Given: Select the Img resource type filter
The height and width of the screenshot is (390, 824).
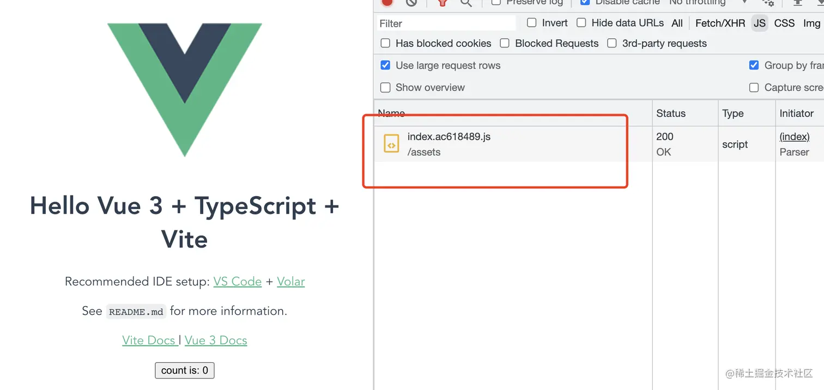Looking at the screenshot, I should (x=811, y=23).
